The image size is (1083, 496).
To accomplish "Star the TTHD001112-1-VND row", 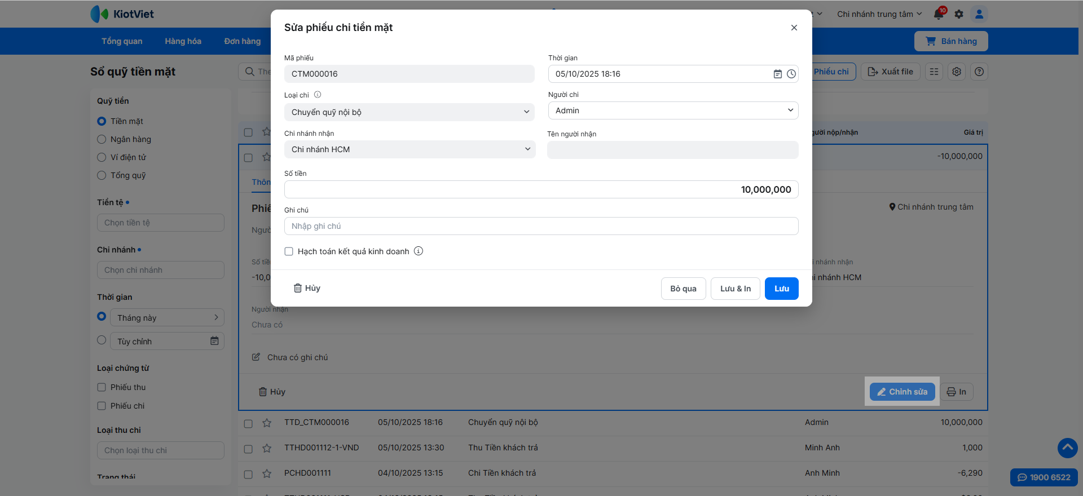I will [267, 448].
